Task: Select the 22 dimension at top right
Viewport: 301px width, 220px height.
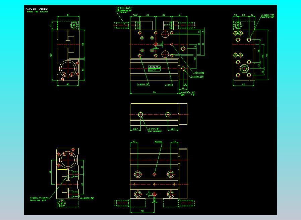Action: click(x=244, y=15)
